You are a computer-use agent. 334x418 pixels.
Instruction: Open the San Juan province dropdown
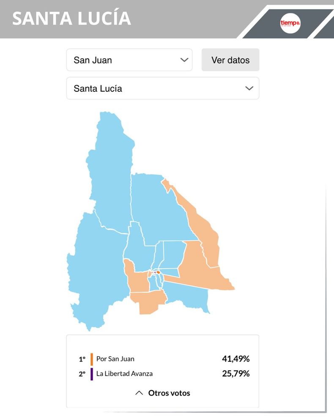point(129,60)
